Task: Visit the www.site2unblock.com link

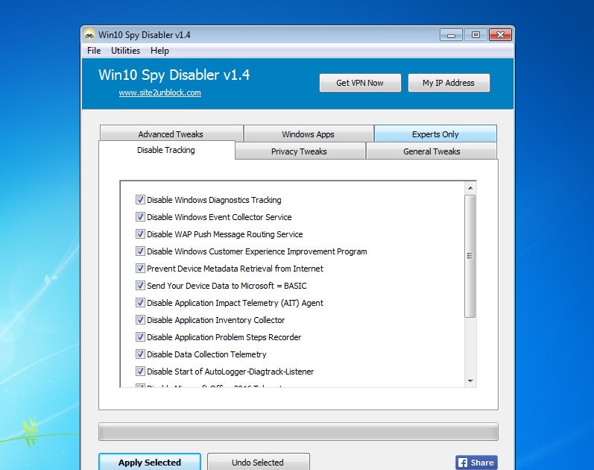Action: click(159, 93)
